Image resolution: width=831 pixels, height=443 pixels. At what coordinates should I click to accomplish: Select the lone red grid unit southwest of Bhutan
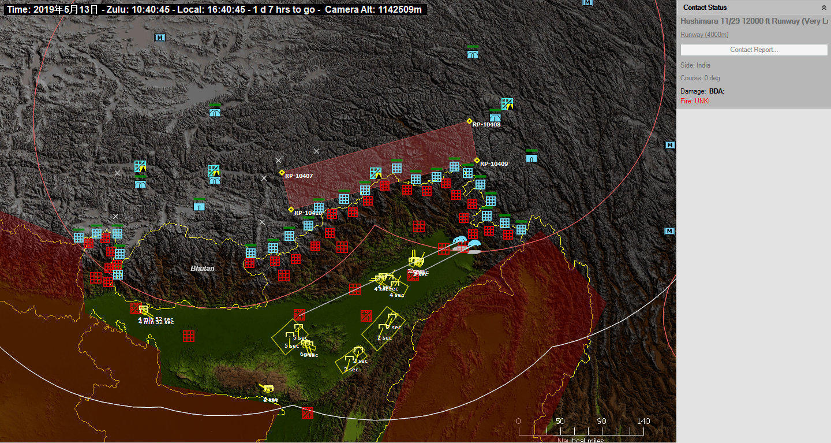(x=189, y=336)
